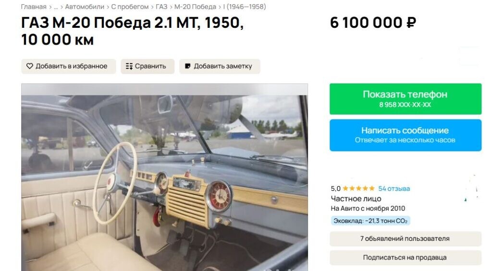
Task: Click the heart icon to favorite the listing
Action: point(29,66)
